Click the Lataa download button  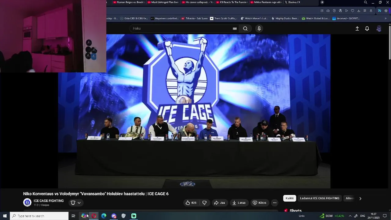tap(239, 203)
